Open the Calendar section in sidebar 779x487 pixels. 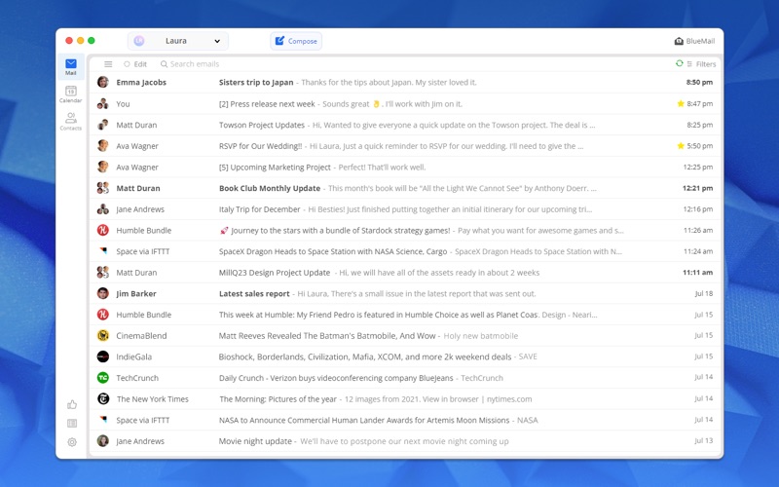(x=70, y=94)
